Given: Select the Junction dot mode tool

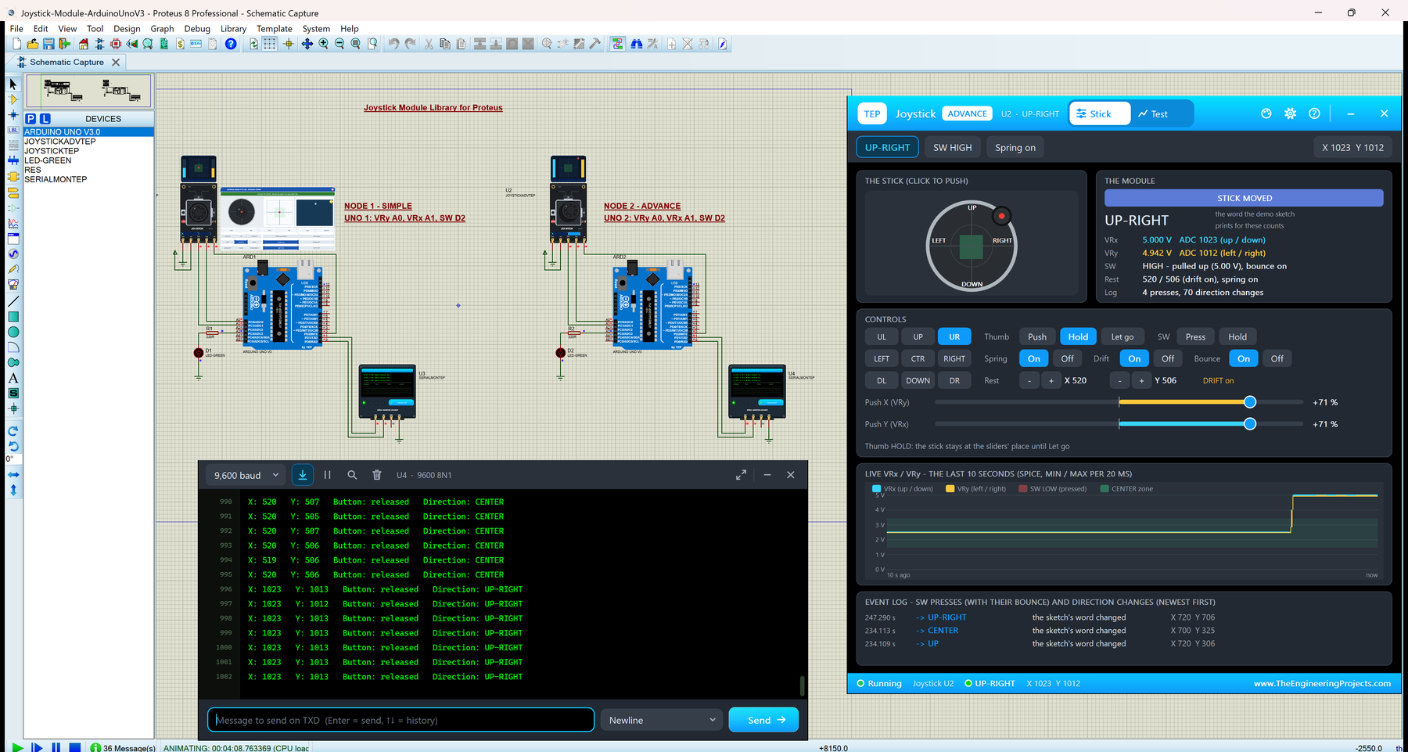Looking at the screenshot, I should [x=13, y=115].
